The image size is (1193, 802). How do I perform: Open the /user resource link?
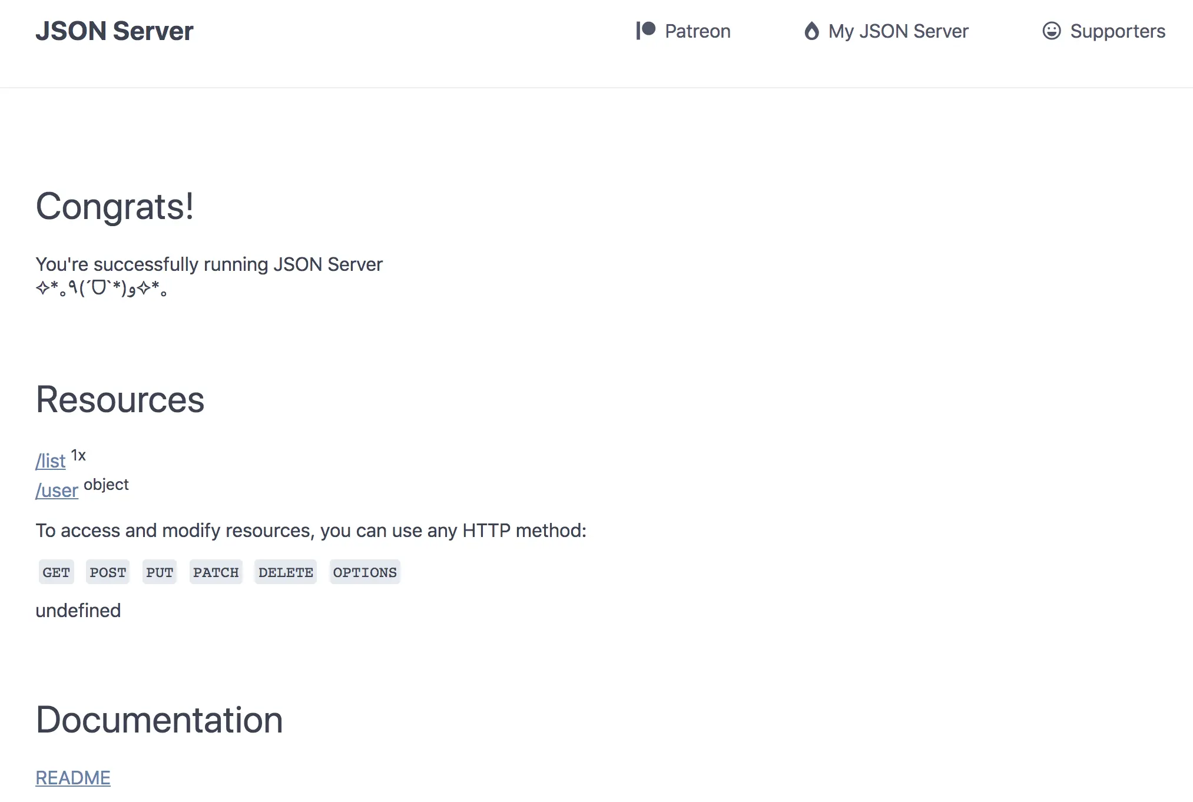coord(57,490)
